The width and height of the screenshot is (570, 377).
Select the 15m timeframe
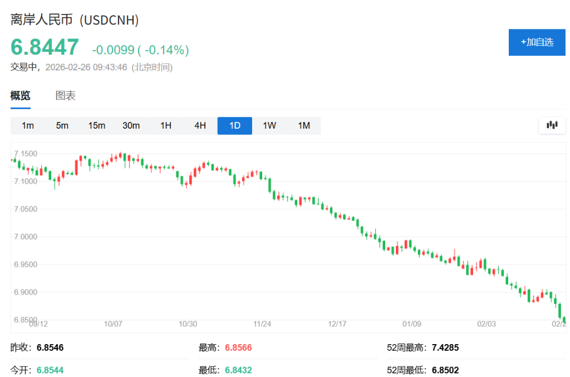point(97,125)
